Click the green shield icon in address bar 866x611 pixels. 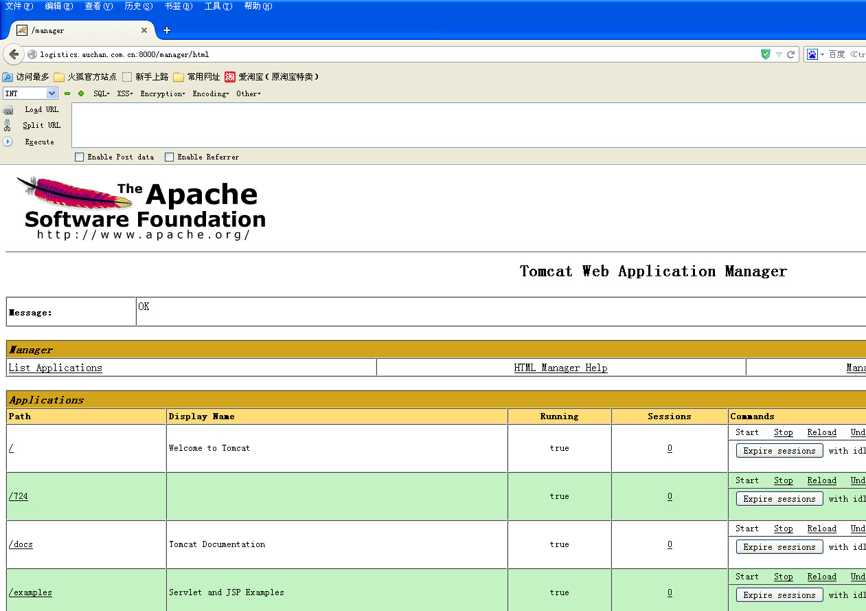tap(766, 54)
